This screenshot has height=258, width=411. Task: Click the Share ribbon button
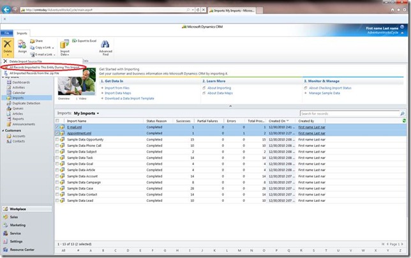[36, 41]
